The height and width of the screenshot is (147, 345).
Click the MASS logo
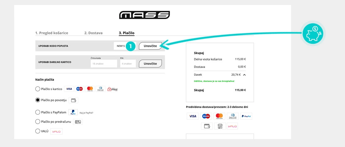144,15
